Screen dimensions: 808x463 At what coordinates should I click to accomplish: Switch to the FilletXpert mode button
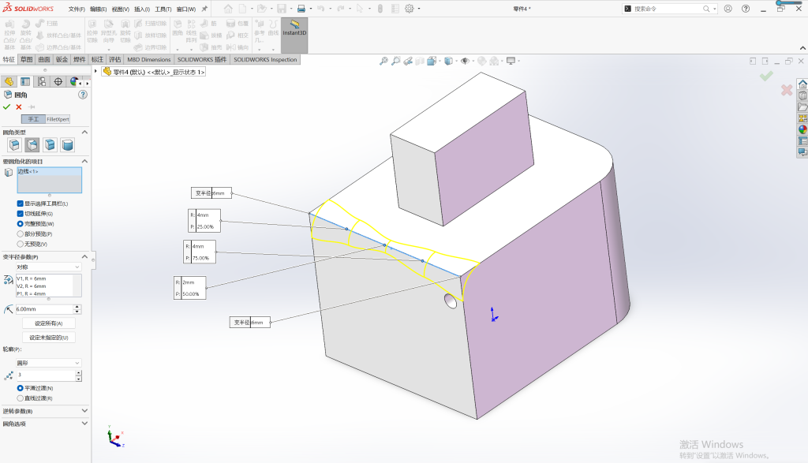coord(58,119)
